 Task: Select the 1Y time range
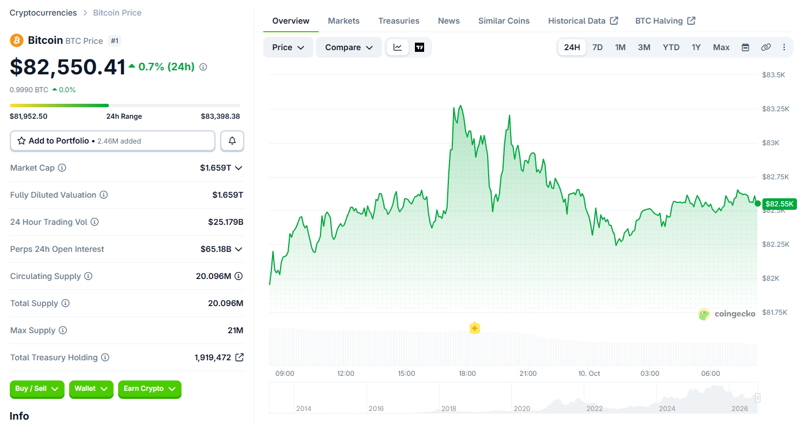point(696,47)
